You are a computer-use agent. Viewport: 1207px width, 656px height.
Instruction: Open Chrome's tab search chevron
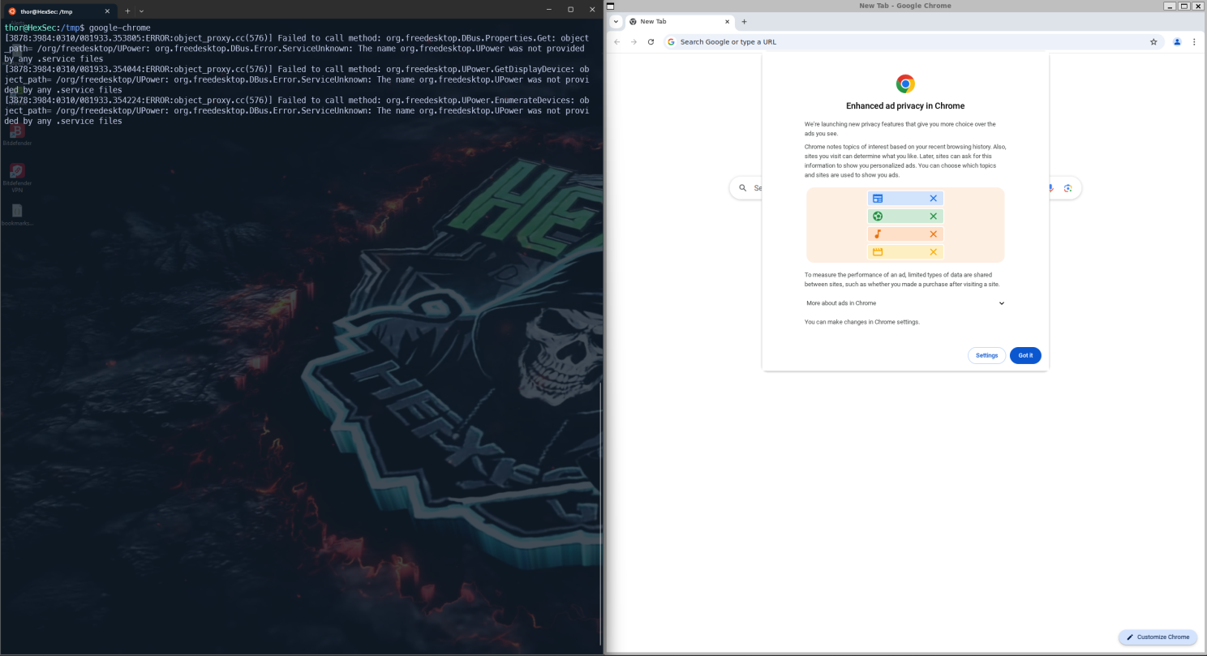click(616, 22)
